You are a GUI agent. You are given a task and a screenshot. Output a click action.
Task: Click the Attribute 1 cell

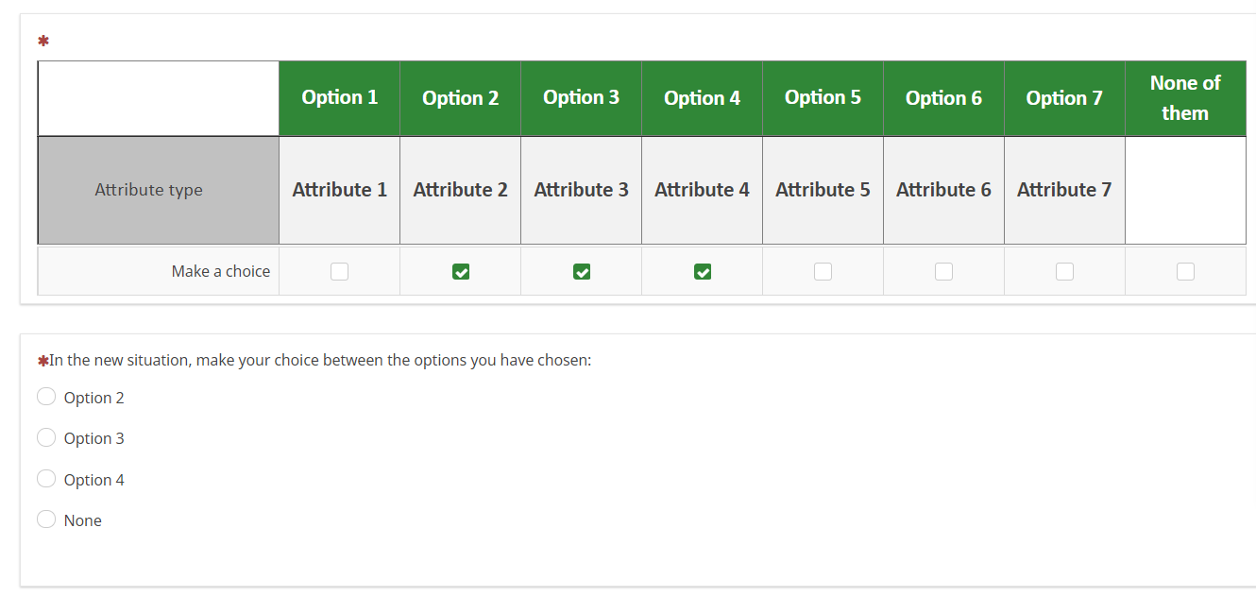340,190
